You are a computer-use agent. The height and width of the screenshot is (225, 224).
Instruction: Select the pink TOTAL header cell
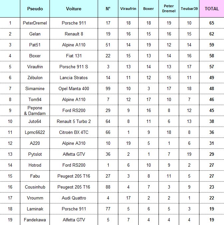tap(212, 9)
